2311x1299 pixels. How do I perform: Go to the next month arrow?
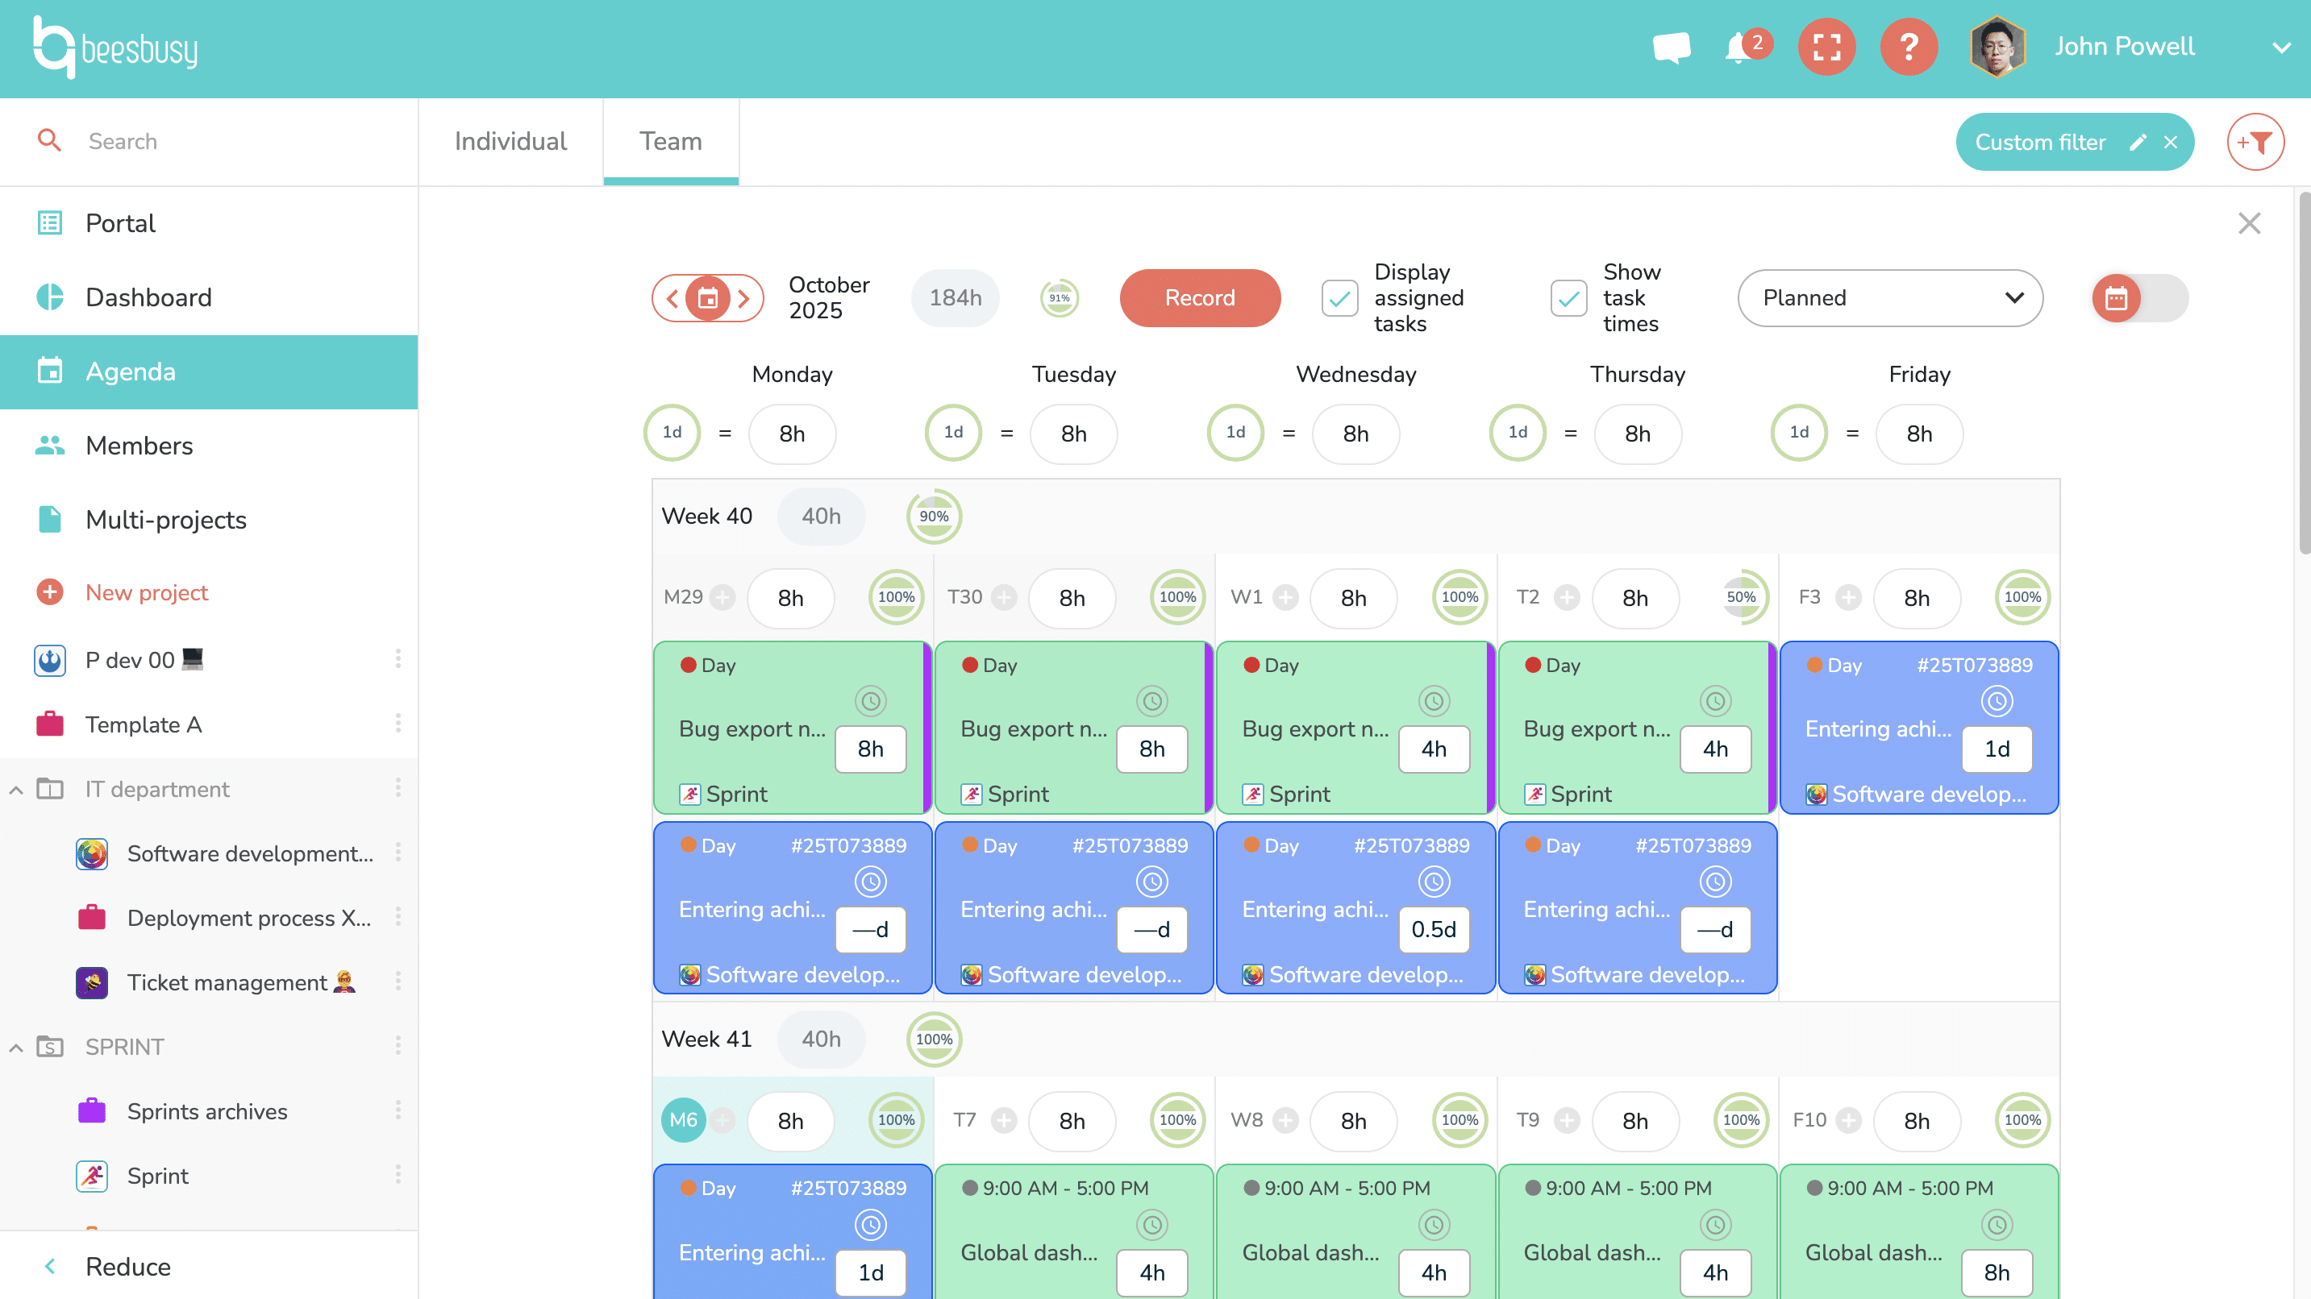tap(743, 297)
